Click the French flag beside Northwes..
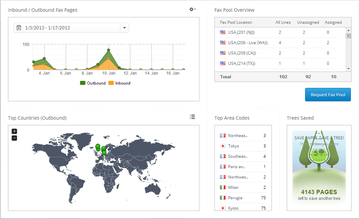Image resolution: width=359 pixels, height=219 pixels. 223,177
